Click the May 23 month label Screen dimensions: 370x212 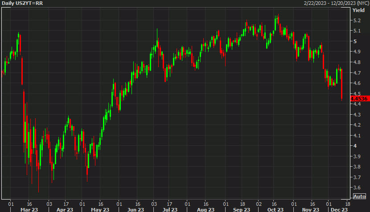(100, 209)
